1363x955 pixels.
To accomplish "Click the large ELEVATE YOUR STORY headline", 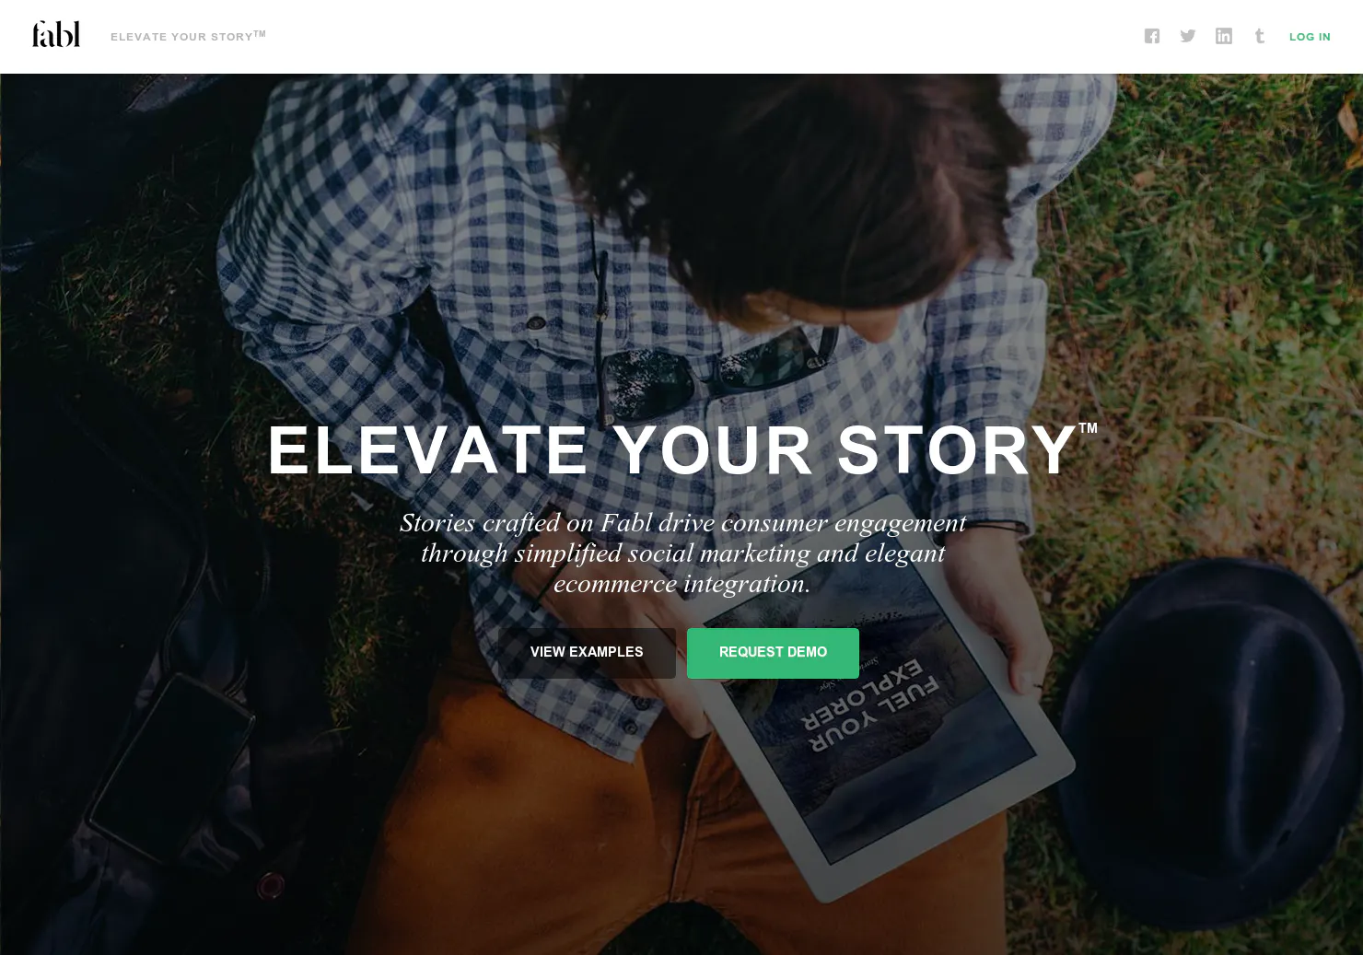I will [672, 450].
